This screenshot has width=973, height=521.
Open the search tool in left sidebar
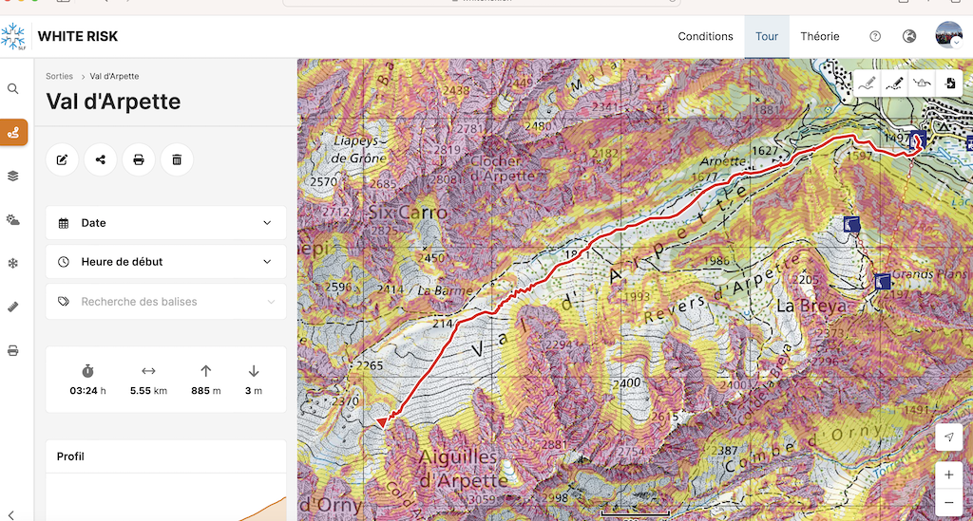click(13, 88)
